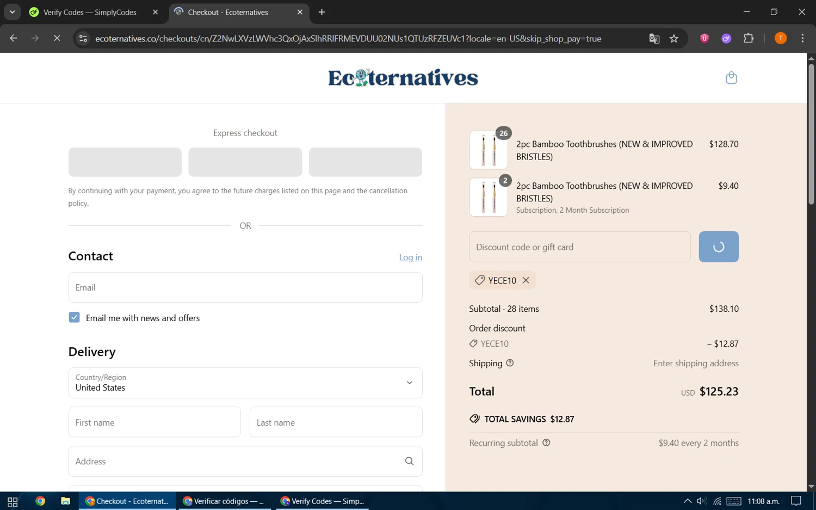Open the uBlock shield extension icon

pyautogui.click(x=704, y=39)
